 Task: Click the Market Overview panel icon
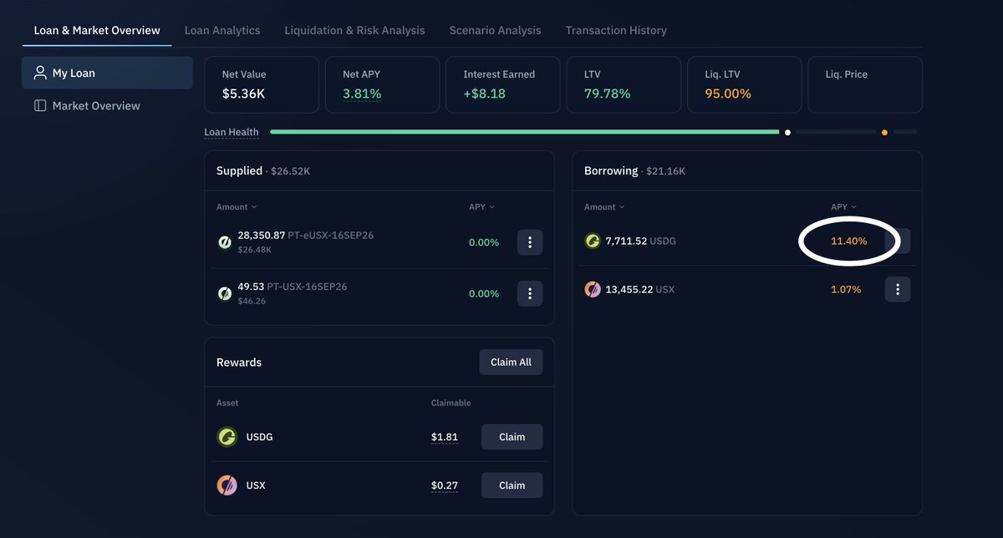39,106
